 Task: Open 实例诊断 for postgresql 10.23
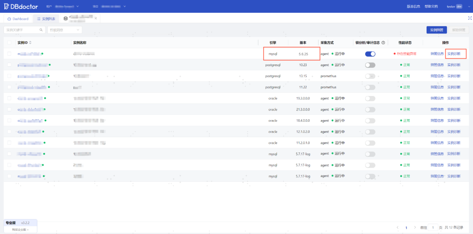point(454,65)
